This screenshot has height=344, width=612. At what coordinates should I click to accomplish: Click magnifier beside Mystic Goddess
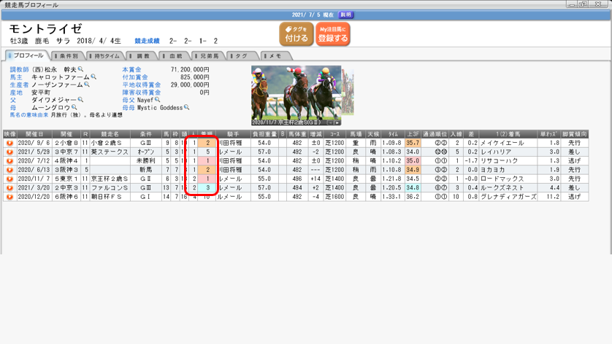(x=187, y=107)
